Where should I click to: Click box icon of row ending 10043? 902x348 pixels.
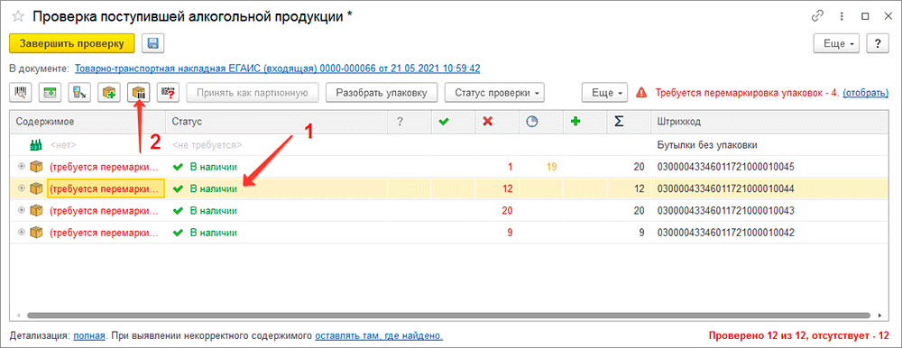(x=37, y=211)
